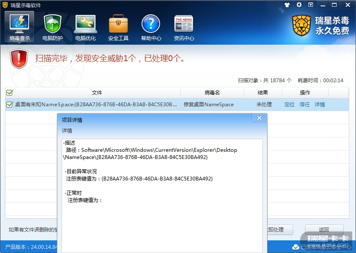The image size is (356, 253).
Task: Open the 电脑防护 protection tab
Action: [52, 27]
